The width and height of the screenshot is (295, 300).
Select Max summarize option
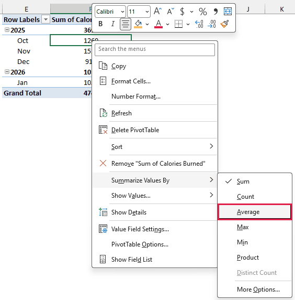(x=255, y=227)
